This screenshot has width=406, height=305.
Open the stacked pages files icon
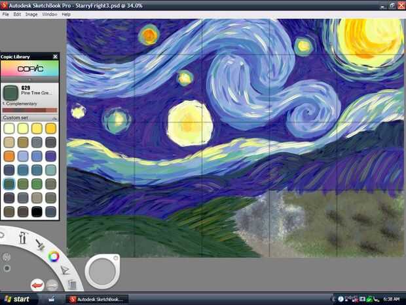(x=72, y=285)
